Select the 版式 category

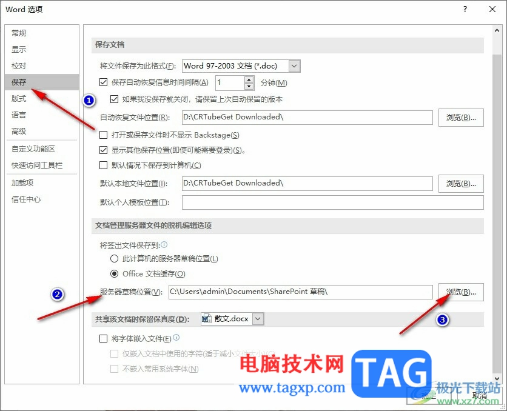tap(42, 99)
